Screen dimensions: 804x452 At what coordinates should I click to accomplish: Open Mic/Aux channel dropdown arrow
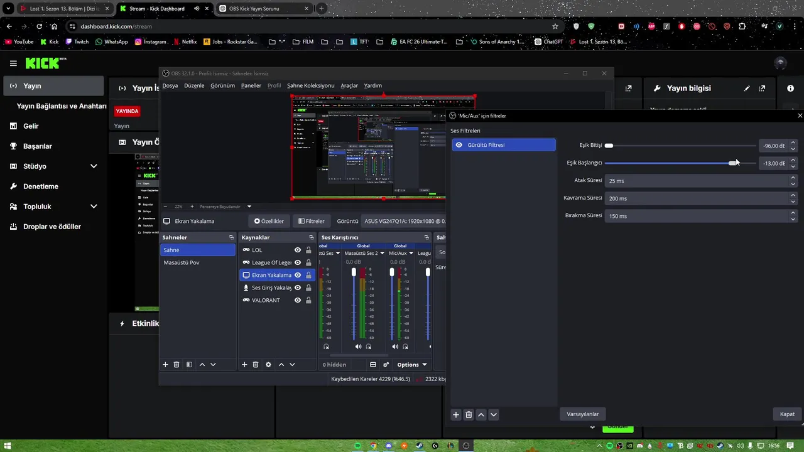[x=411, y=254]
